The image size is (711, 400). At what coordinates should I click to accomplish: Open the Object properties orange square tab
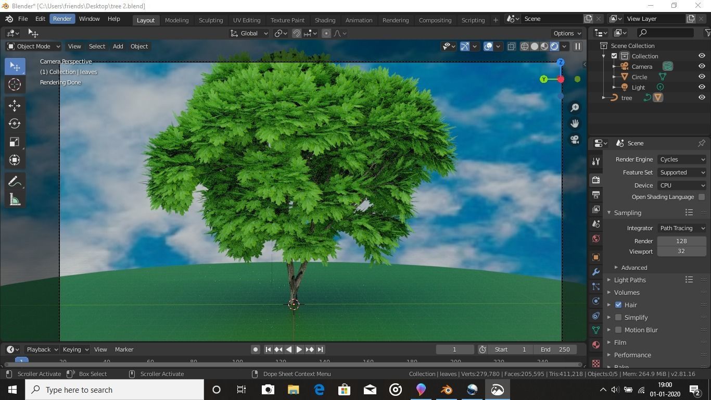tap(596, 257)
